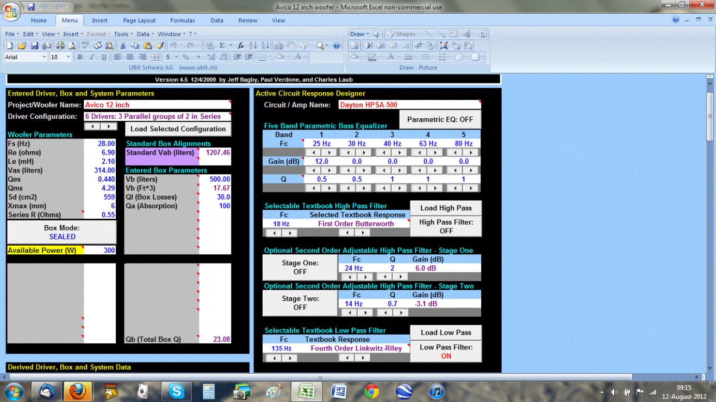Open Google Chrome from the taskbar
The image size is (716, 402).
371,391
